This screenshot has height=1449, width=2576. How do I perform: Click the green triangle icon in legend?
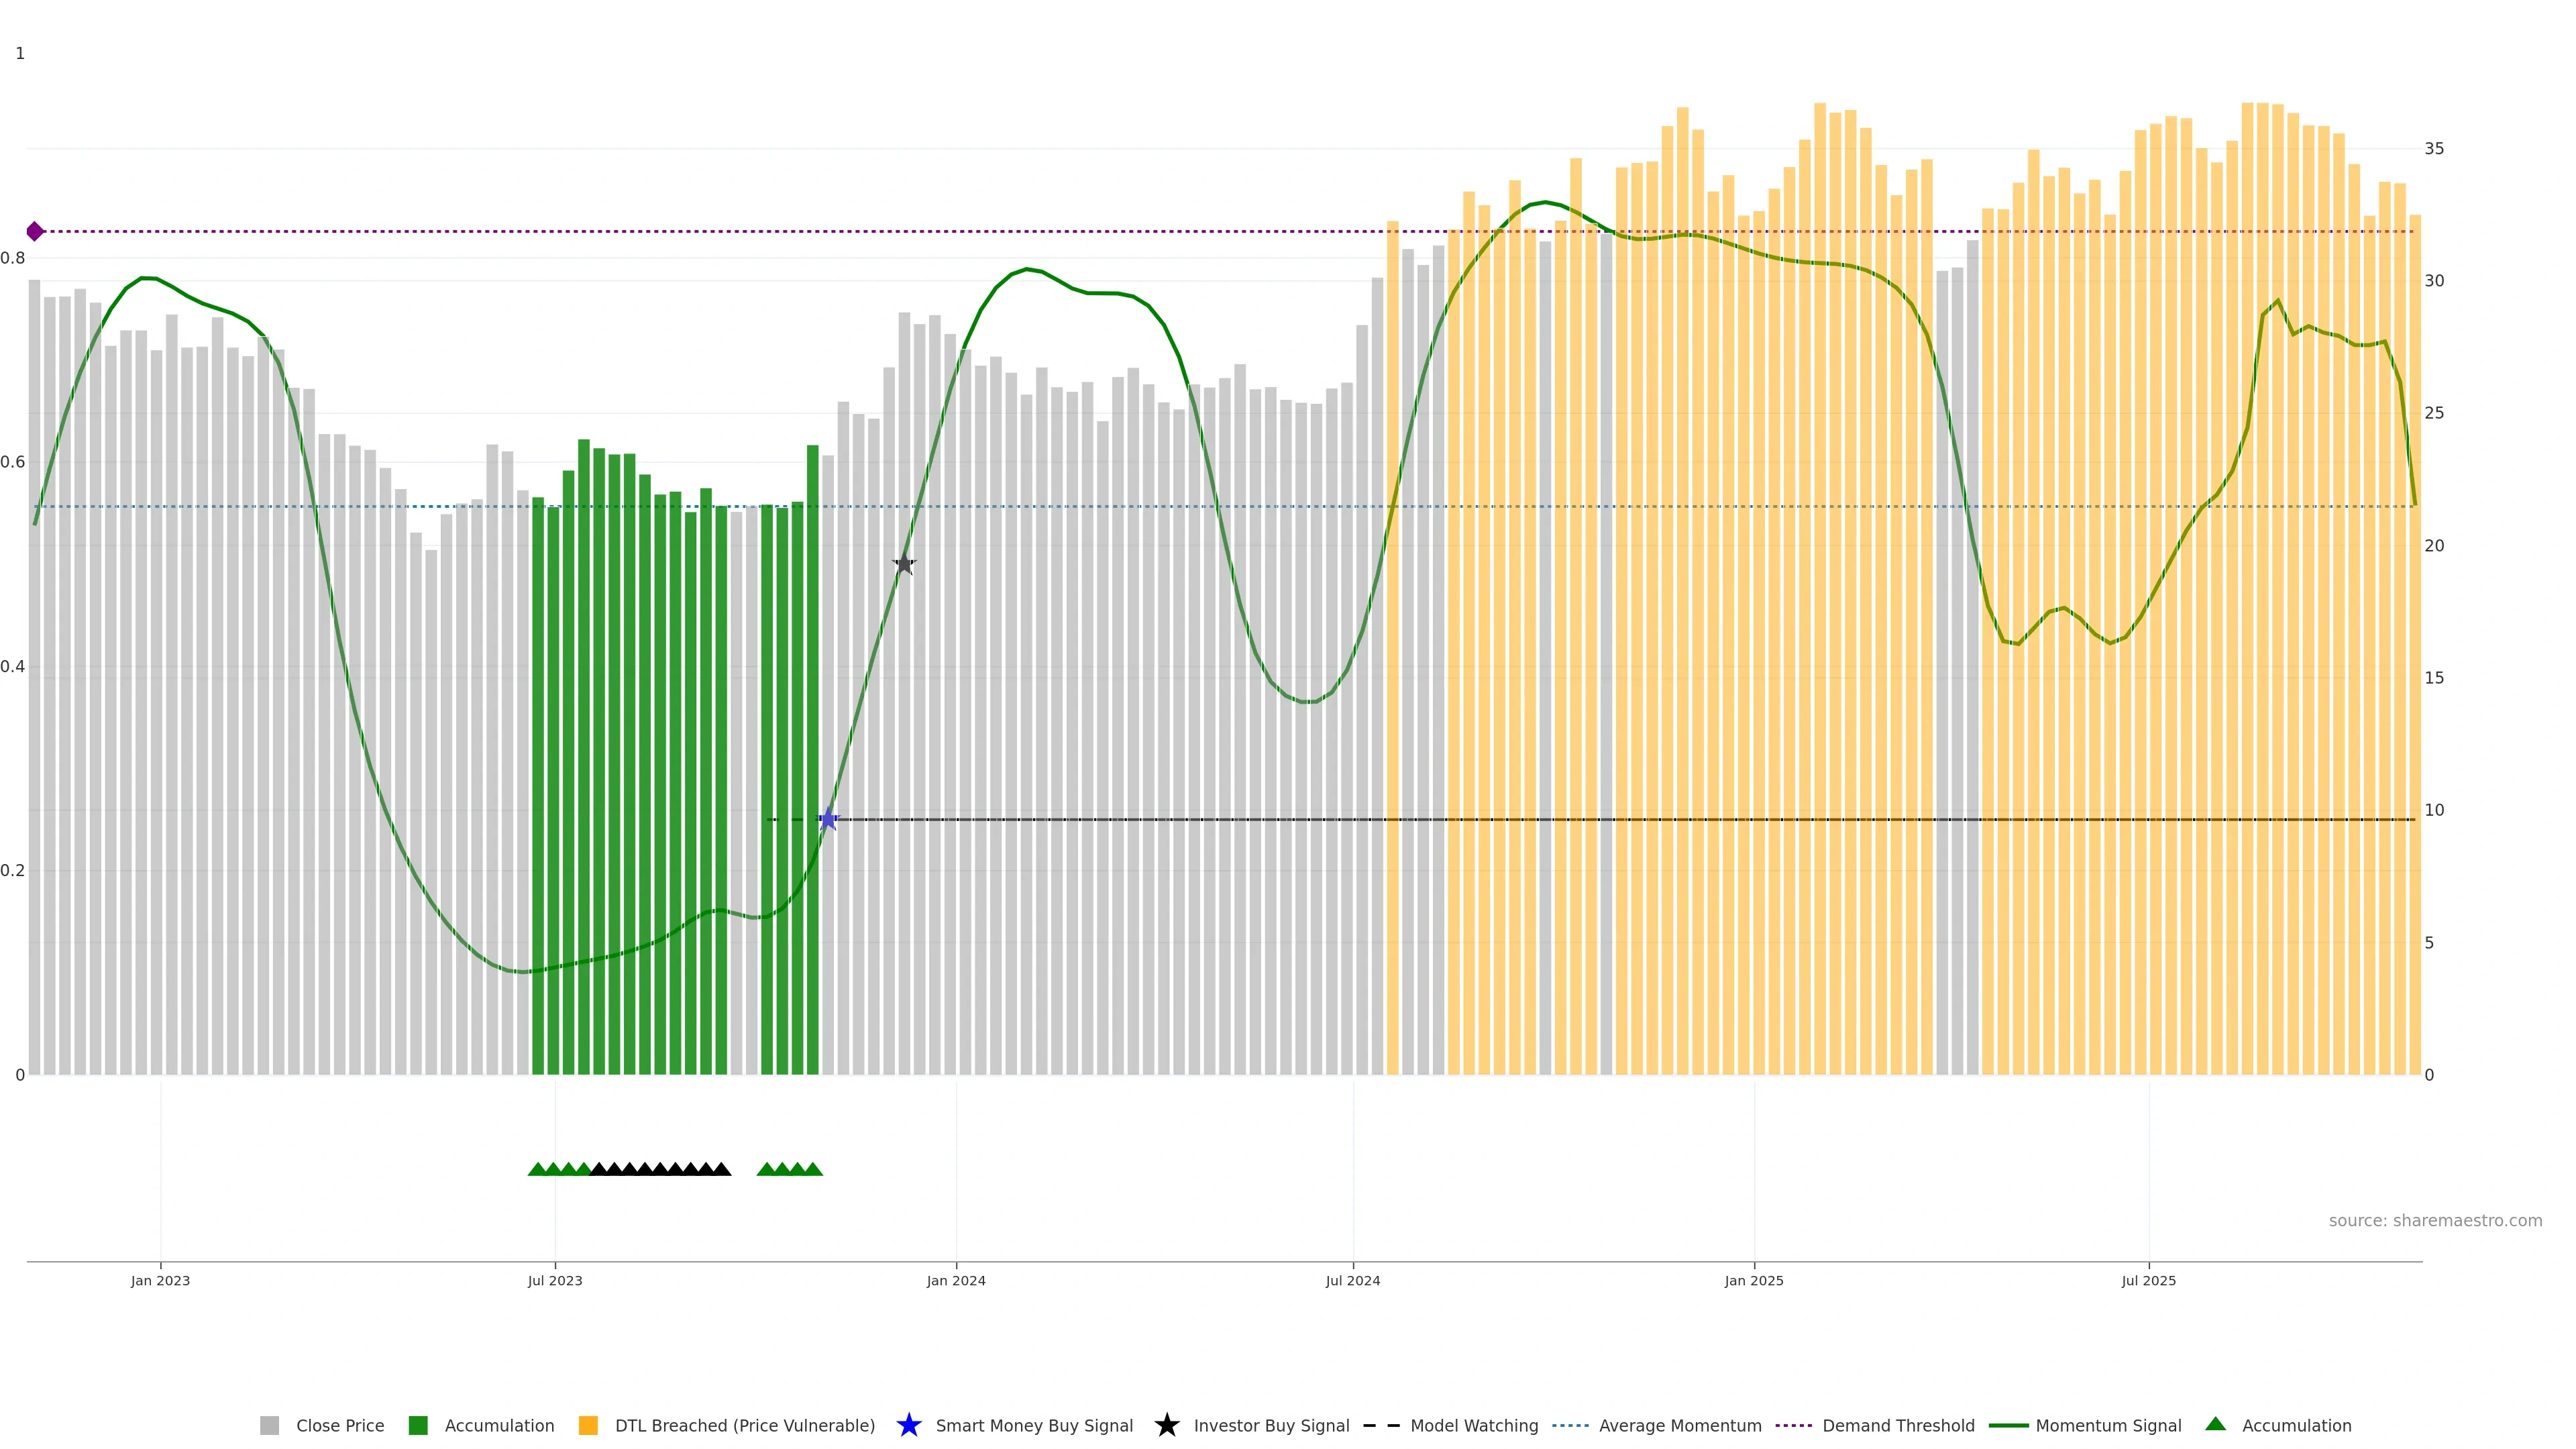tap(2215, 1424)
